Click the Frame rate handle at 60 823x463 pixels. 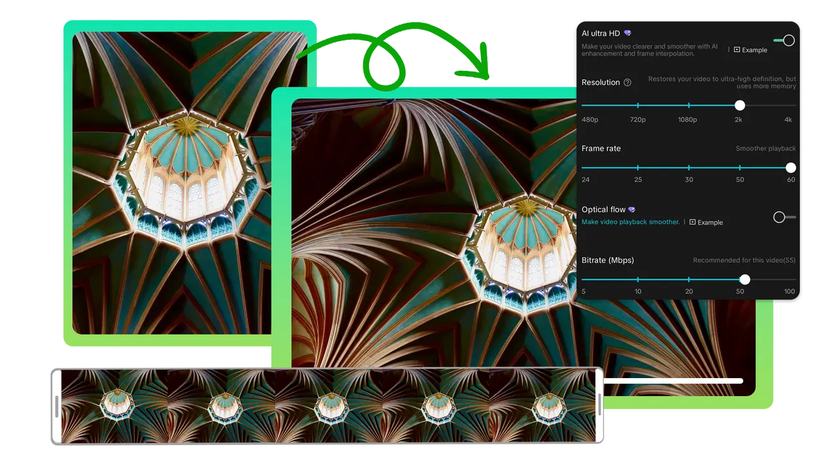click(790, 167)
